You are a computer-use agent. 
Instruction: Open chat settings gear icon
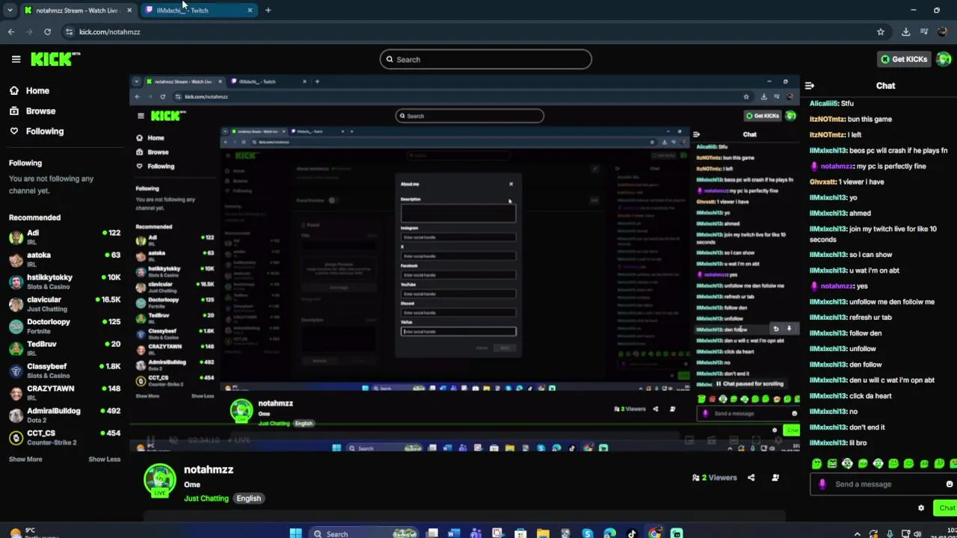click(x=921, y=508)
